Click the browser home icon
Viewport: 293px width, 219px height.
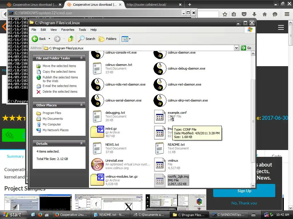pos(265,14)
